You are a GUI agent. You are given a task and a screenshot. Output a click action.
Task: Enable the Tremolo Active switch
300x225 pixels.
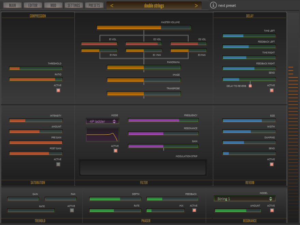(x=72, y=210)
